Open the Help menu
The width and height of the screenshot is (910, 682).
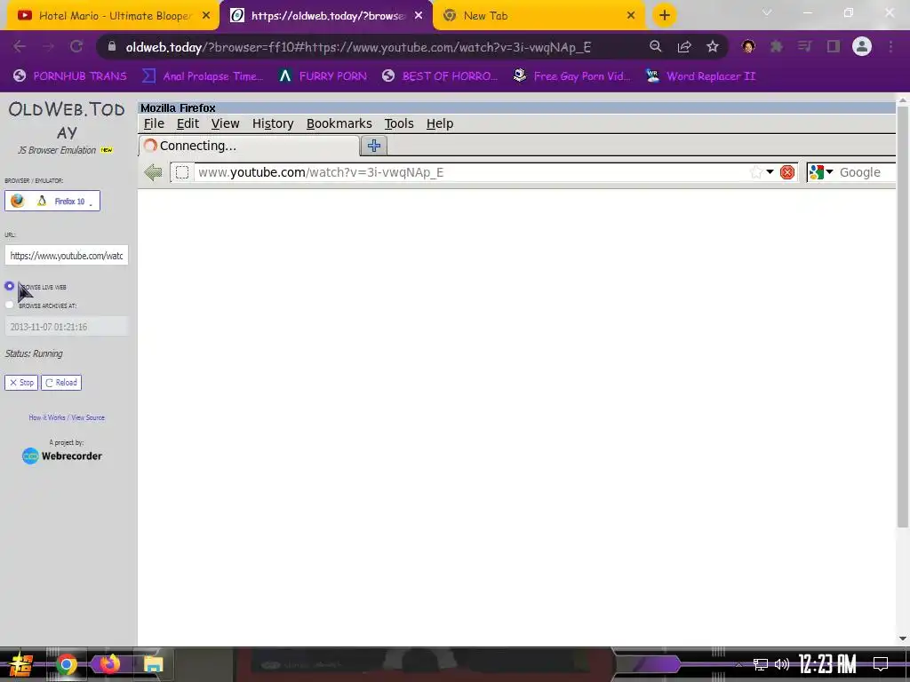(439, 123)
